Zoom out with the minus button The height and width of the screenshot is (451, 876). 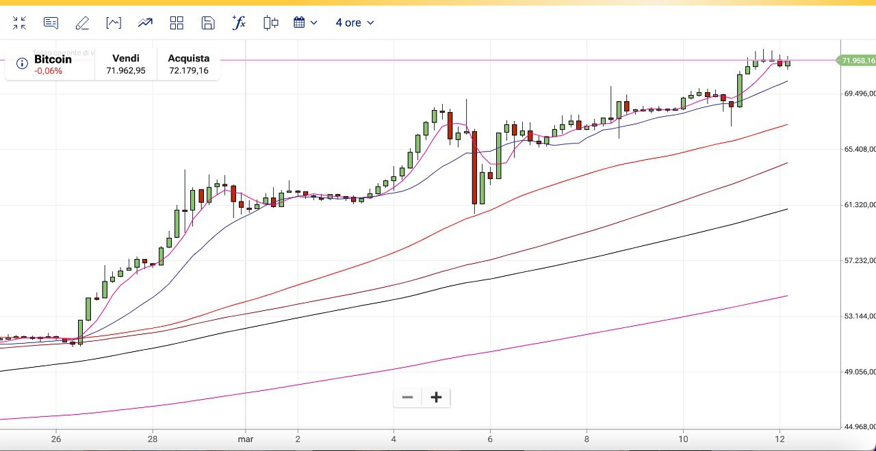pyautogui.click(x=408, y=397)
